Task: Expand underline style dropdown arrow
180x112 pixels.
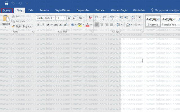Action: (x=52, y=25)
